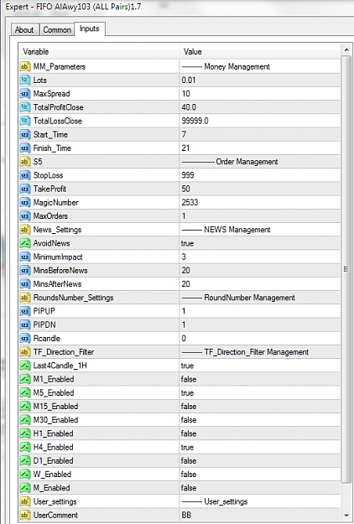Click the AvoidNews boolean icon

click(25, 243)
